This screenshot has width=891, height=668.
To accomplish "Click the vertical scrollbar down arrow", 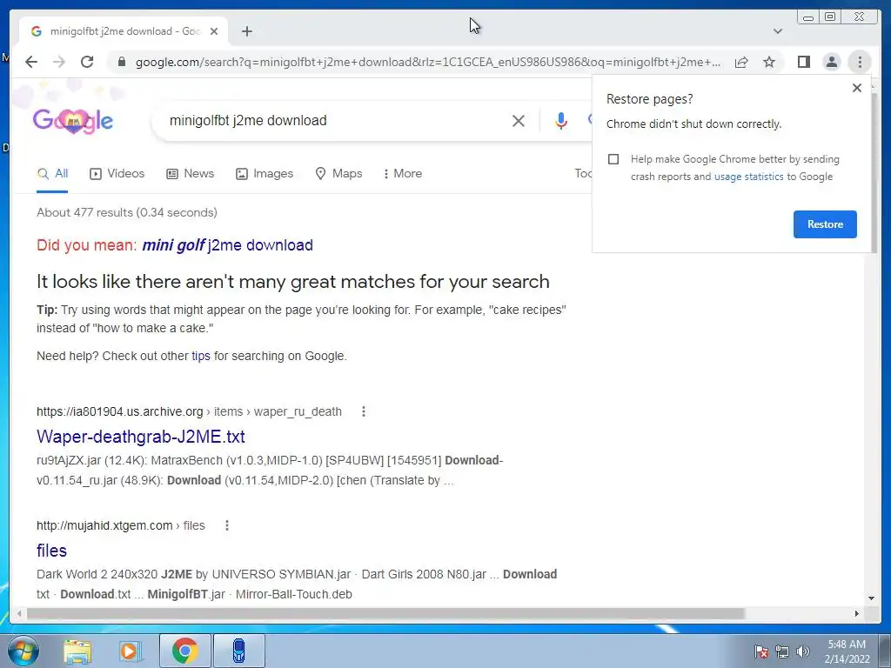I will coord(871,598).
